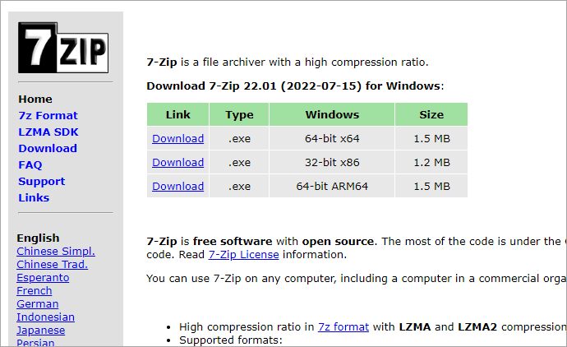Viewport: 567px width, 347px height.
Task: Choose German language version
Action: point(38,303)
